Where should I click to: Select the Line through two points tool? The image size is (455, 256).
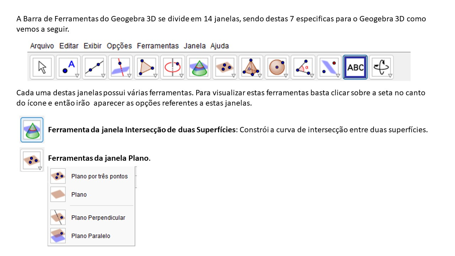[x=95, y=67]
